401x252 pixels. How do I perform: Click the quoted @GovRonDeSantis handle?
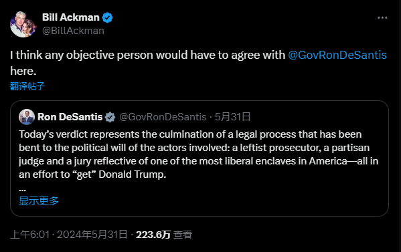click(163, 117)
